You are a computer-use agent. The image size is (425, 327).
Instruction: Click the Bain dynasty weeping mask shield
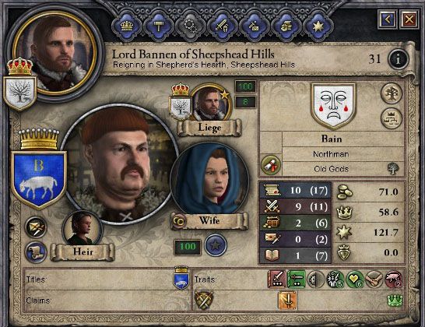point(333,105)
